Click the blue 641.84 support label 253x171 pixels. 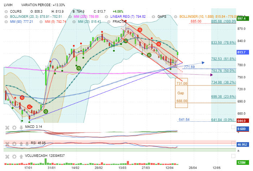pos(184,120)
